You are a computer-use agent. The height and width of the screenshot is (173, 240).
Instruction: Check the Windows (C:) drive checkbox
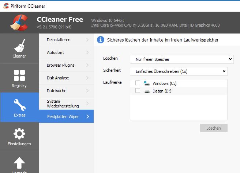click(x=138, y=83)
